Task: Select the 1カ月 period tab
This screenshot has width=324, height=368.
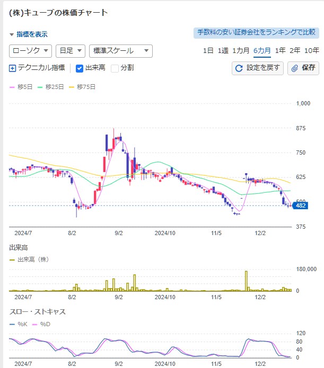Action: (x=241, y=50)
